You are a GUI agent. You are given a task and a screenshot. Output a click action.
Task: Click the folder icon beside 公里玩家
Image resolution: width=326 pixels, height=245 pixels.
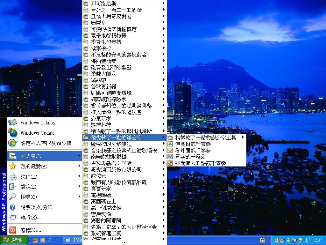[86, 118]
